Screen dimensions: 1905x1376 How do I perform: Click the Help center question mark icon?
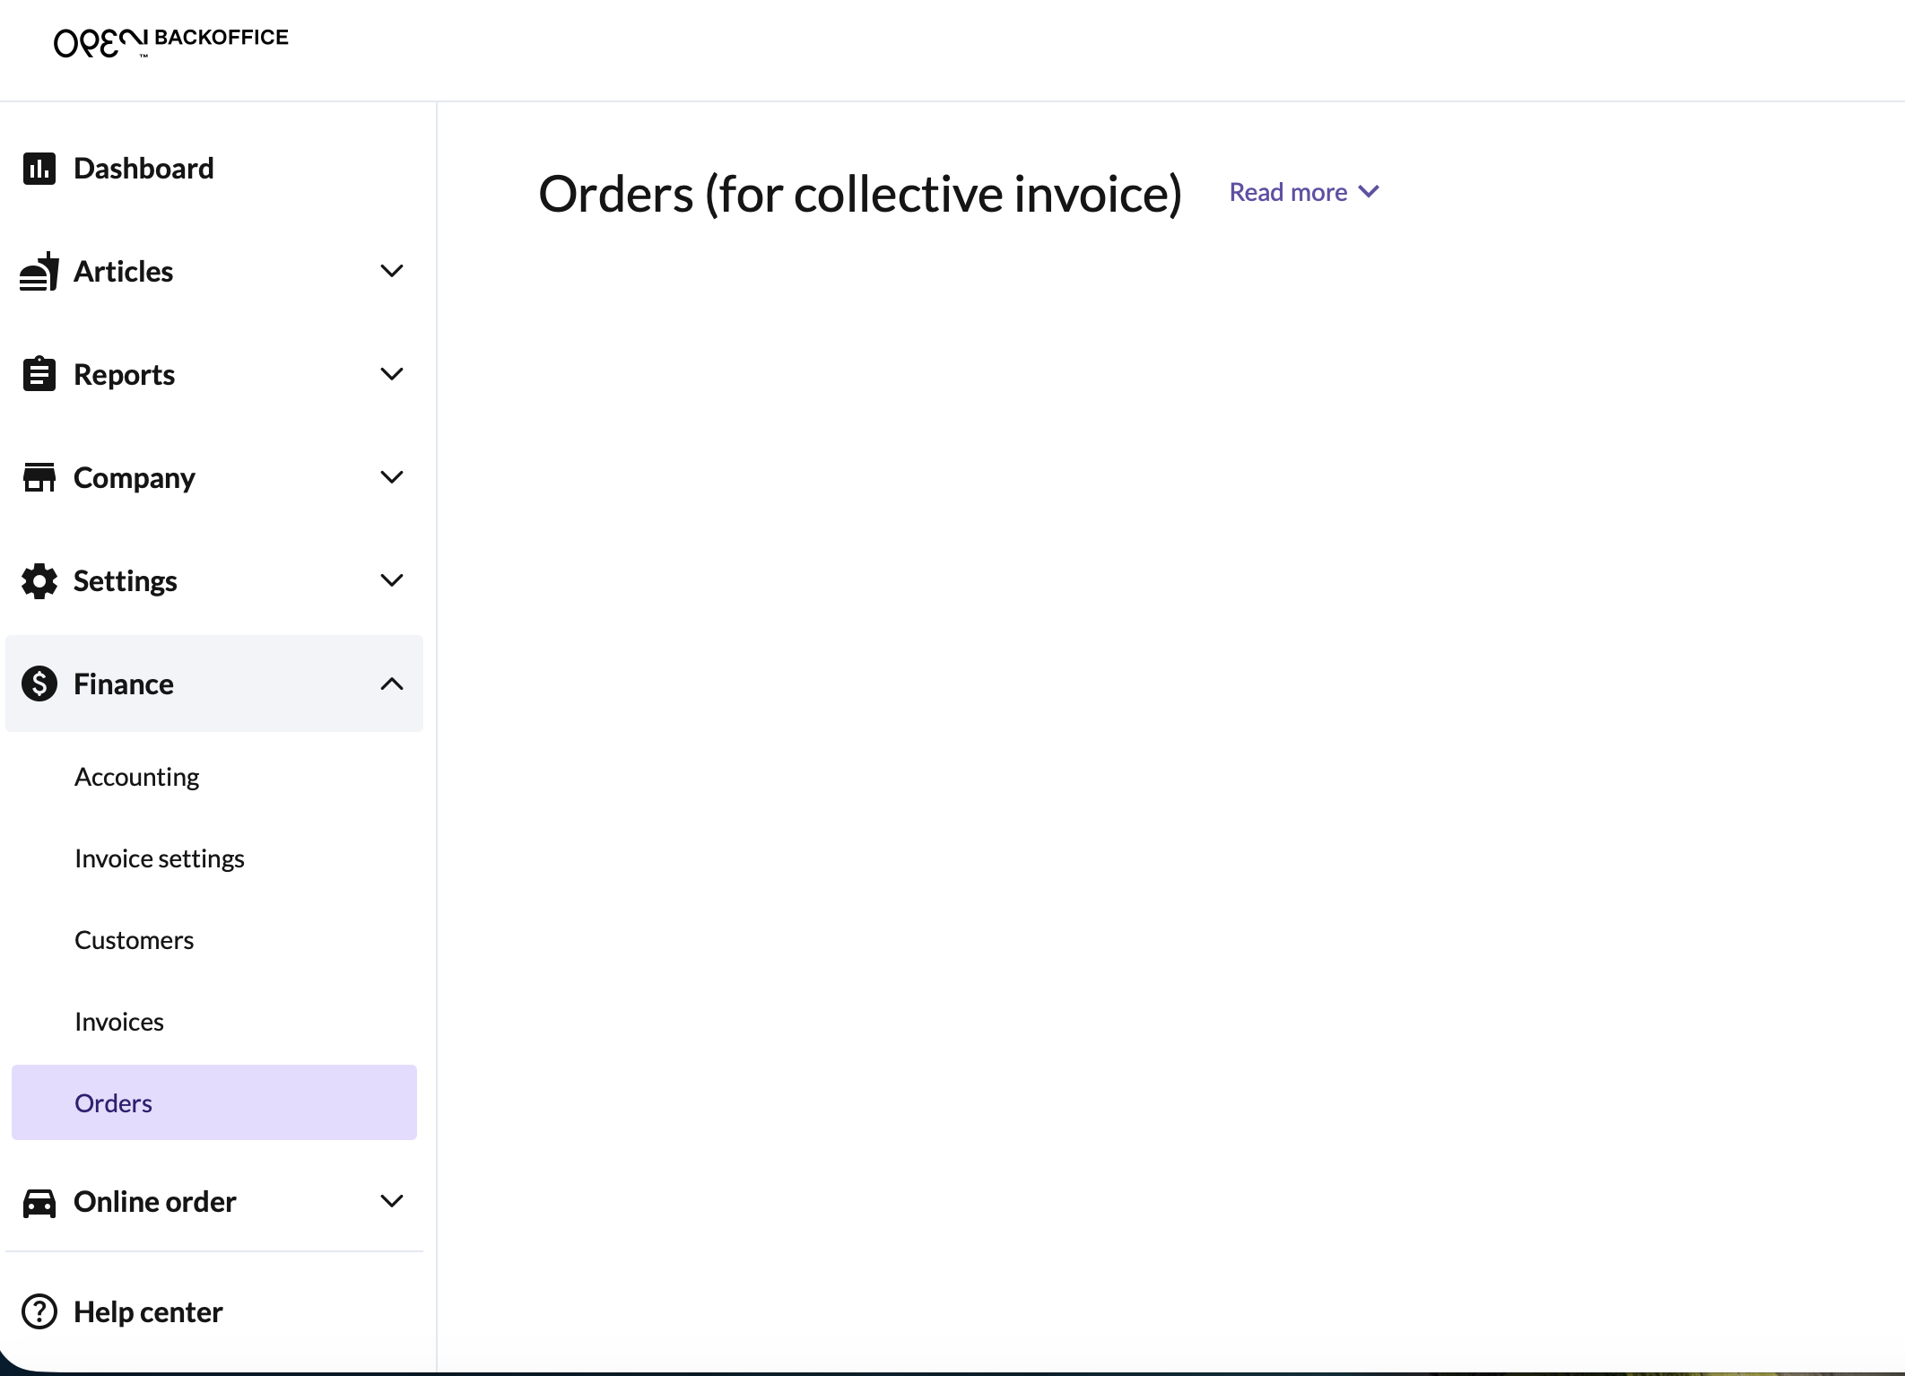tap(39, 1311)
